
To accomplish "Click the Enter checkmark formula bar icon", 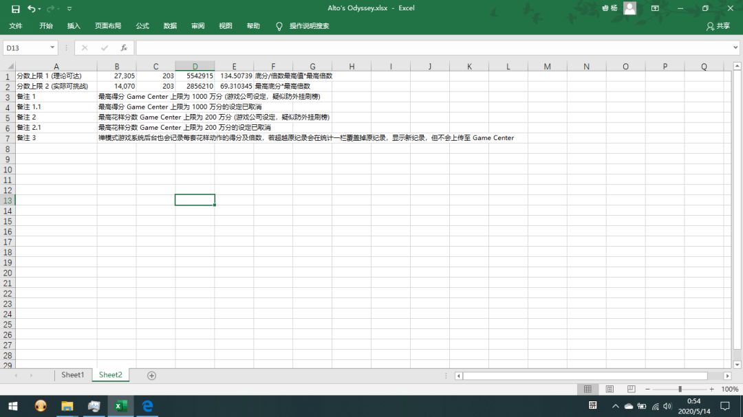I will 105,48.
